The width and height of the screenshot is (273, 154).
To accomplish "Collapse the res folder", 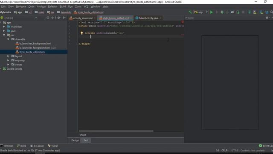I will coord(4,35).
